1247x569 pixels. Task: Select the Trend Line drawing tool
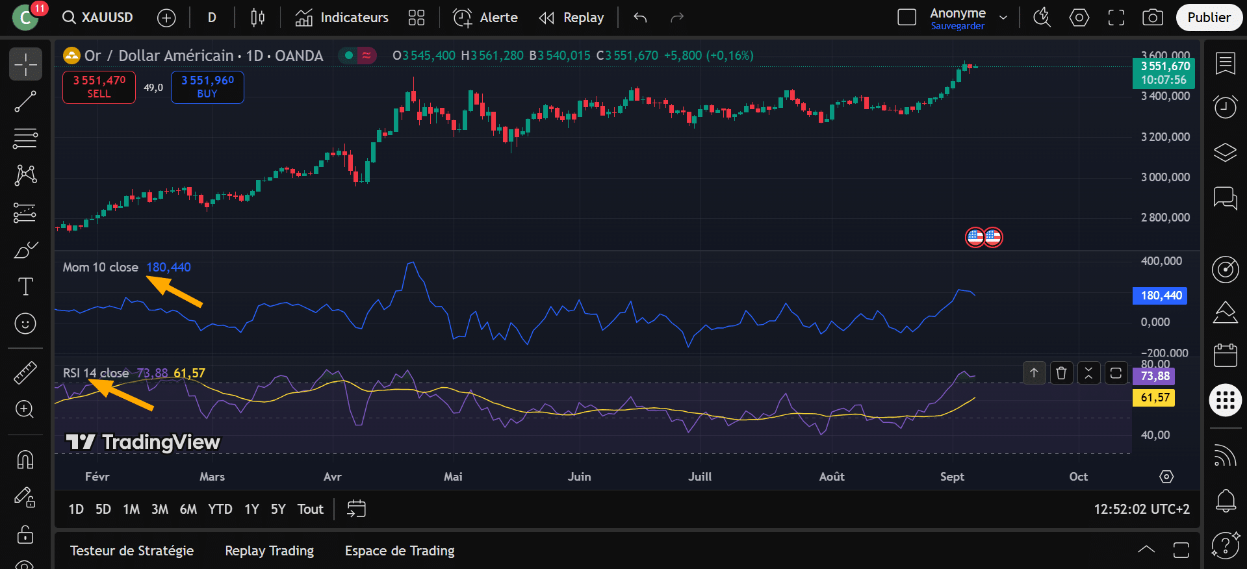click(25, 101)
